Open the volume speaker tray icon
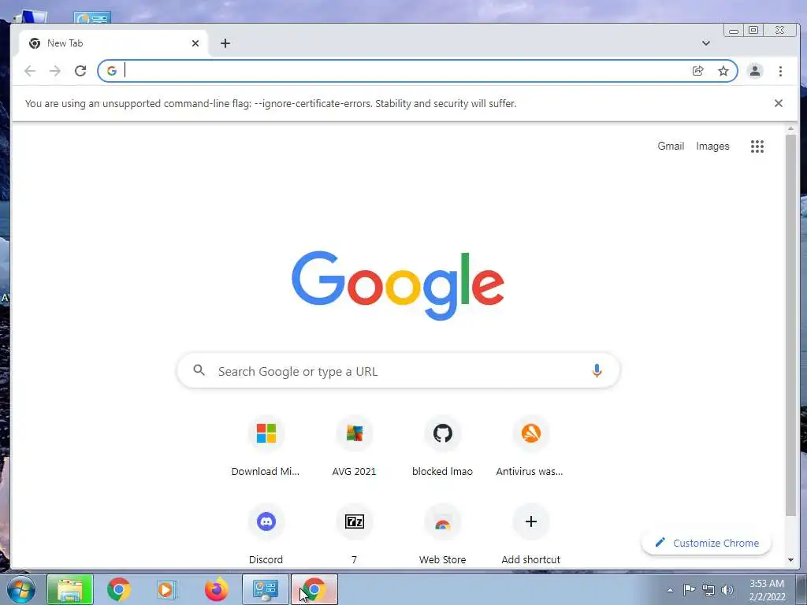The width and height of the screenshot is (807, 605). click(x=727, y=590)
